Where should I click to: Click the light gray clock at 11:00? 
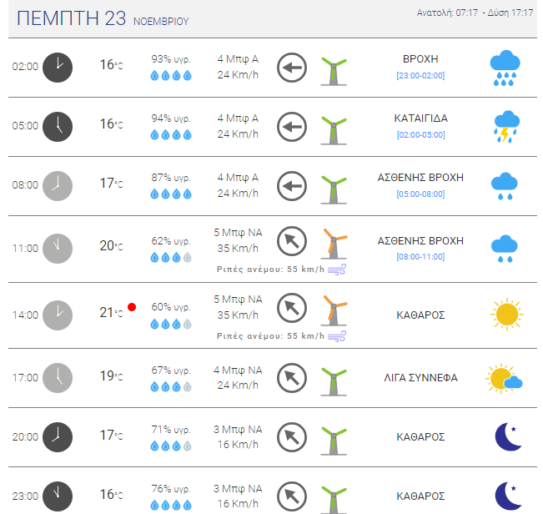pyautogui.click(x=58, y=249)
